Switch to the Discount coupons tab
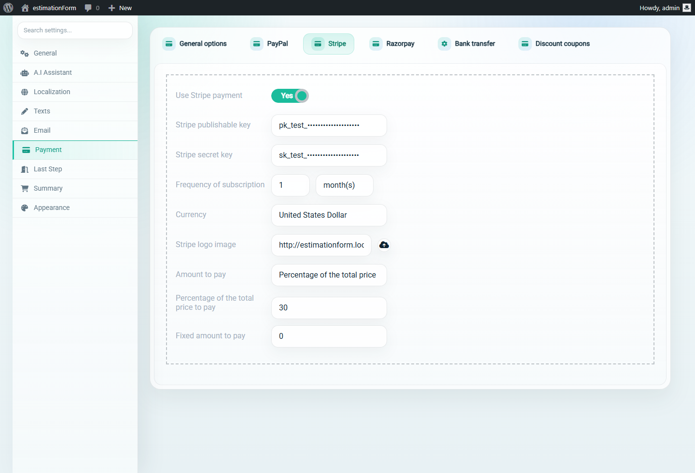The image size is (695, 473). [x=555, y=44]
